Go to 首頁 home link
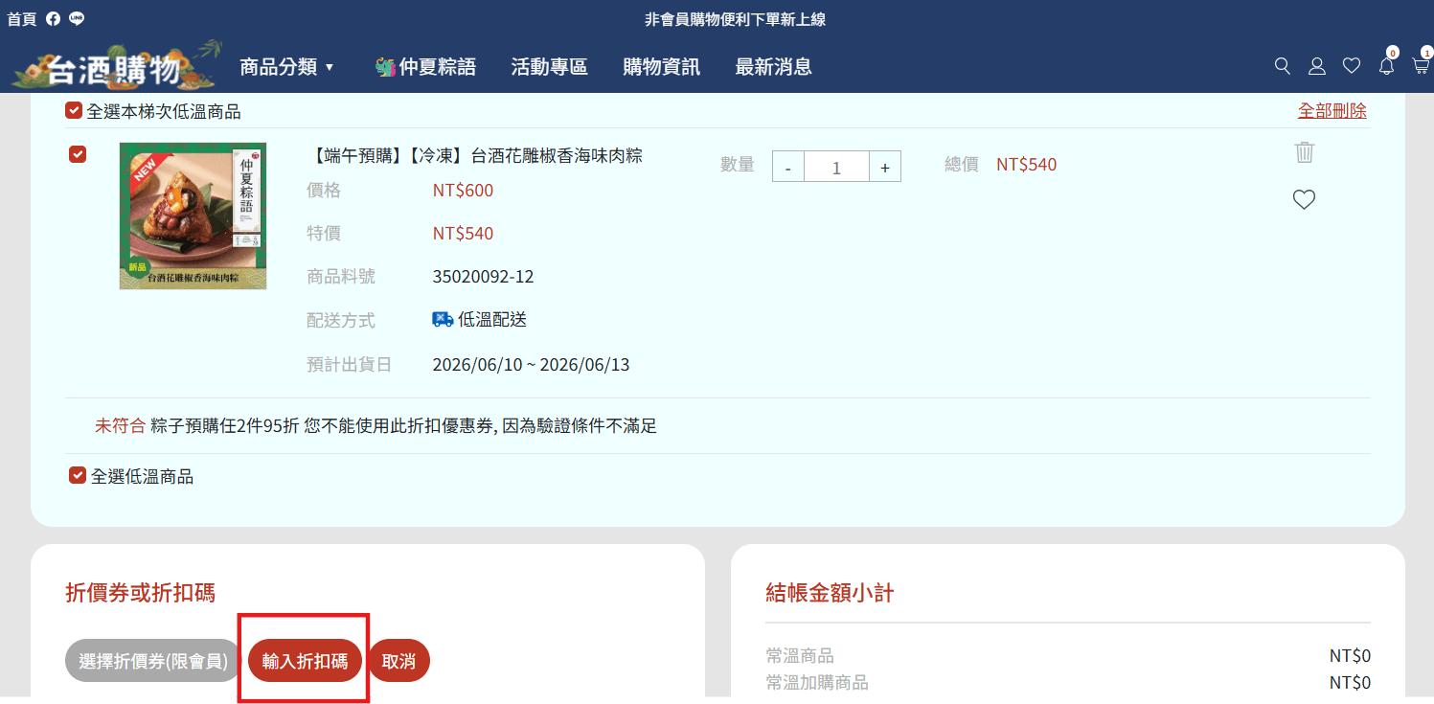1434x704 pixels. [x=21, y=19]
